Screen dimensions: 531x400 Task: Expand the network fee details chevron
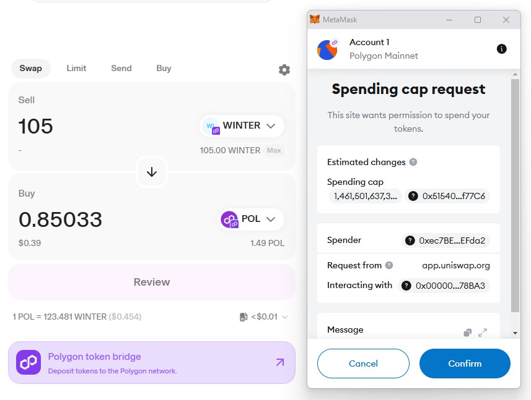click(285, 317)
